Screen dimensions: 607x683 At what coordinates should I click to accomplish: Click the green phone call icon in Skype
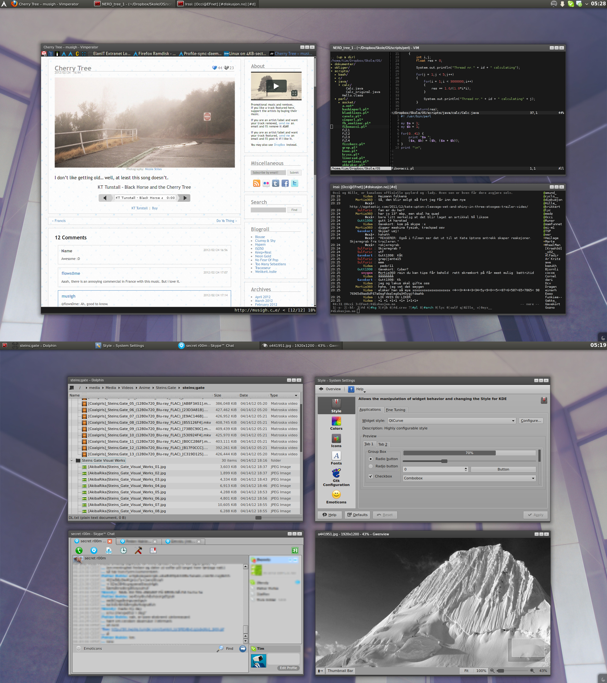[79, 550]
